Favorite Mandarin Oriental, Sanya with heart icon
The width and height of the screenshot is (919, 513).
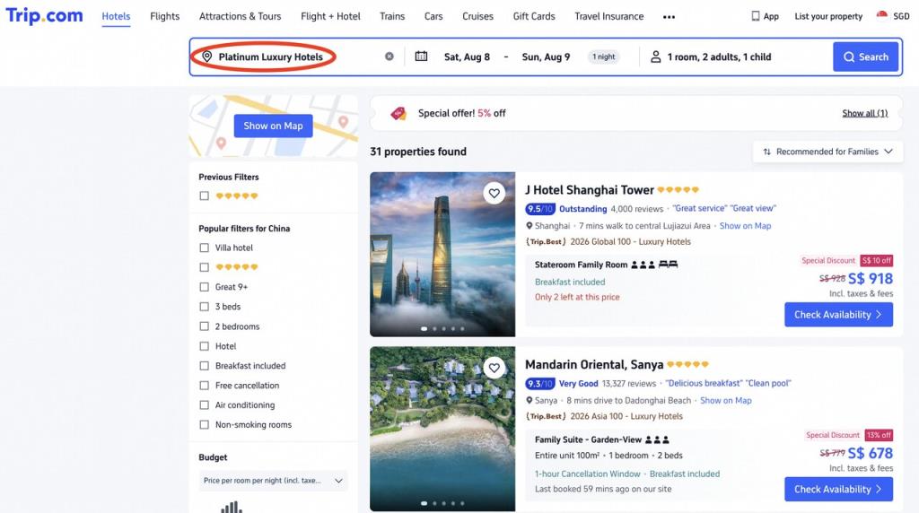(495, 368)
